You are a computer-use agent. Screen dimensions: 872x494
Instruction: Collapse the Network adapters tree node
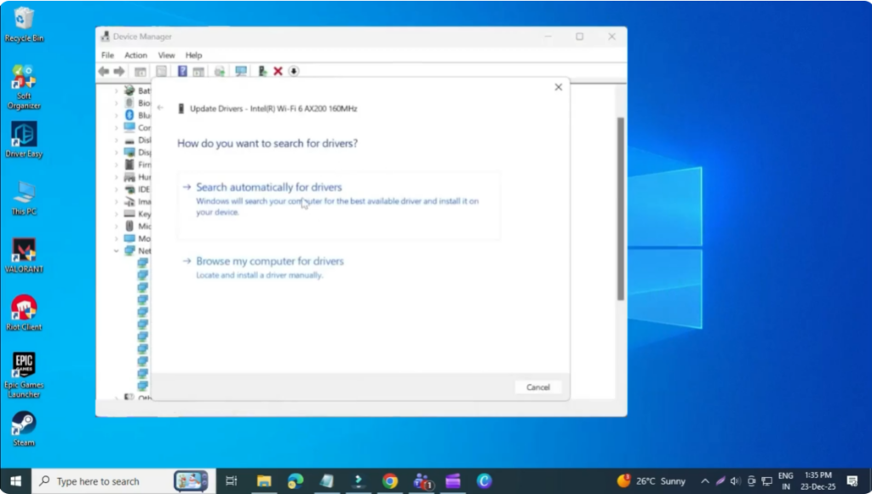click(x=116, y=251)
